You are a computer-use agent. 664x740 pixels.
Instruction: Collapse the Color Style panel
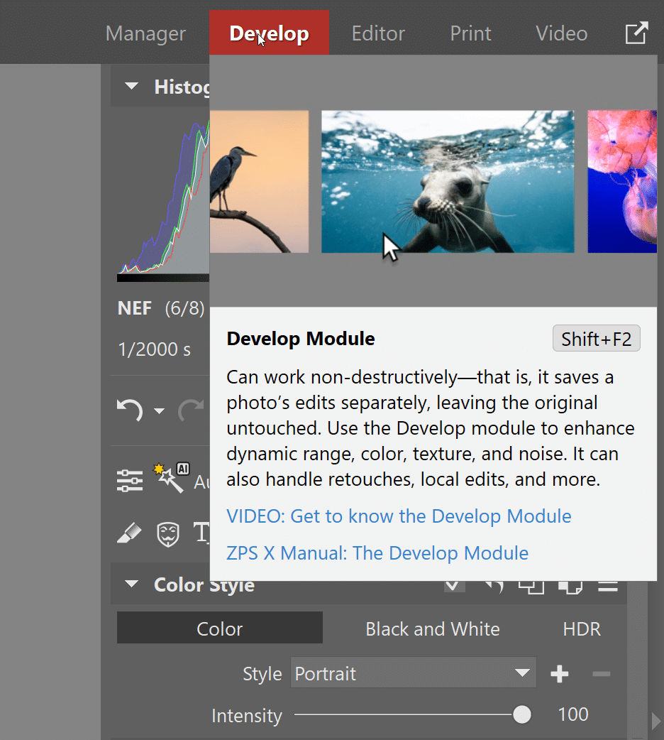point(131,584)
